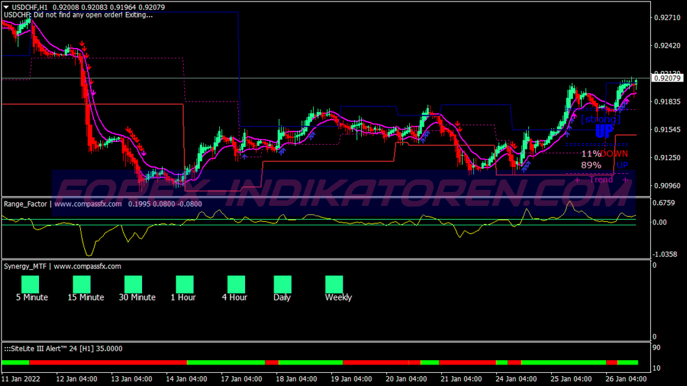Click the Weekly label
Screen dimensions: 687x386
pyautogui.click(x=338, y=297)
